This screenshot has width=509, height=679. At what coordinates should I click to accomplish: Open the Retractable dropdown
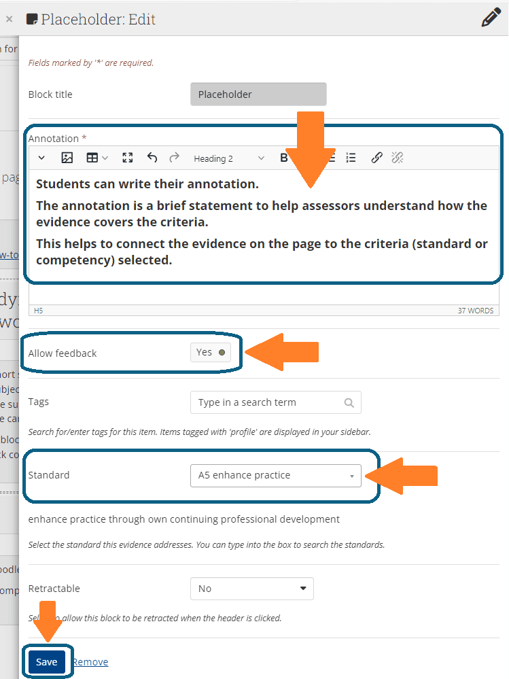pyautogui.click(x=251, y=589)
